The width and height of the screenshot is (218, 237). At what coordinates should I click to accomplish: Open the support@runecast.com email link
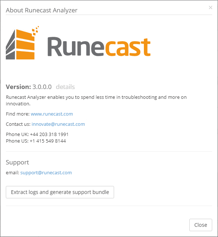point(46,172)
